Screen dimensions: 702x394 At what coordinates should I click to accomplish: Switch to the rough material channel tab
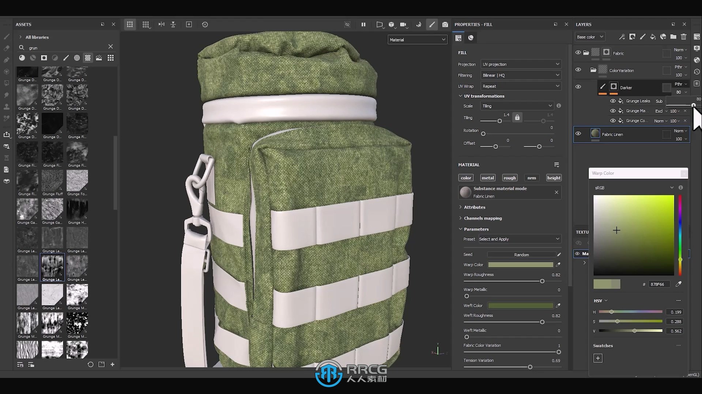point(510,178)
